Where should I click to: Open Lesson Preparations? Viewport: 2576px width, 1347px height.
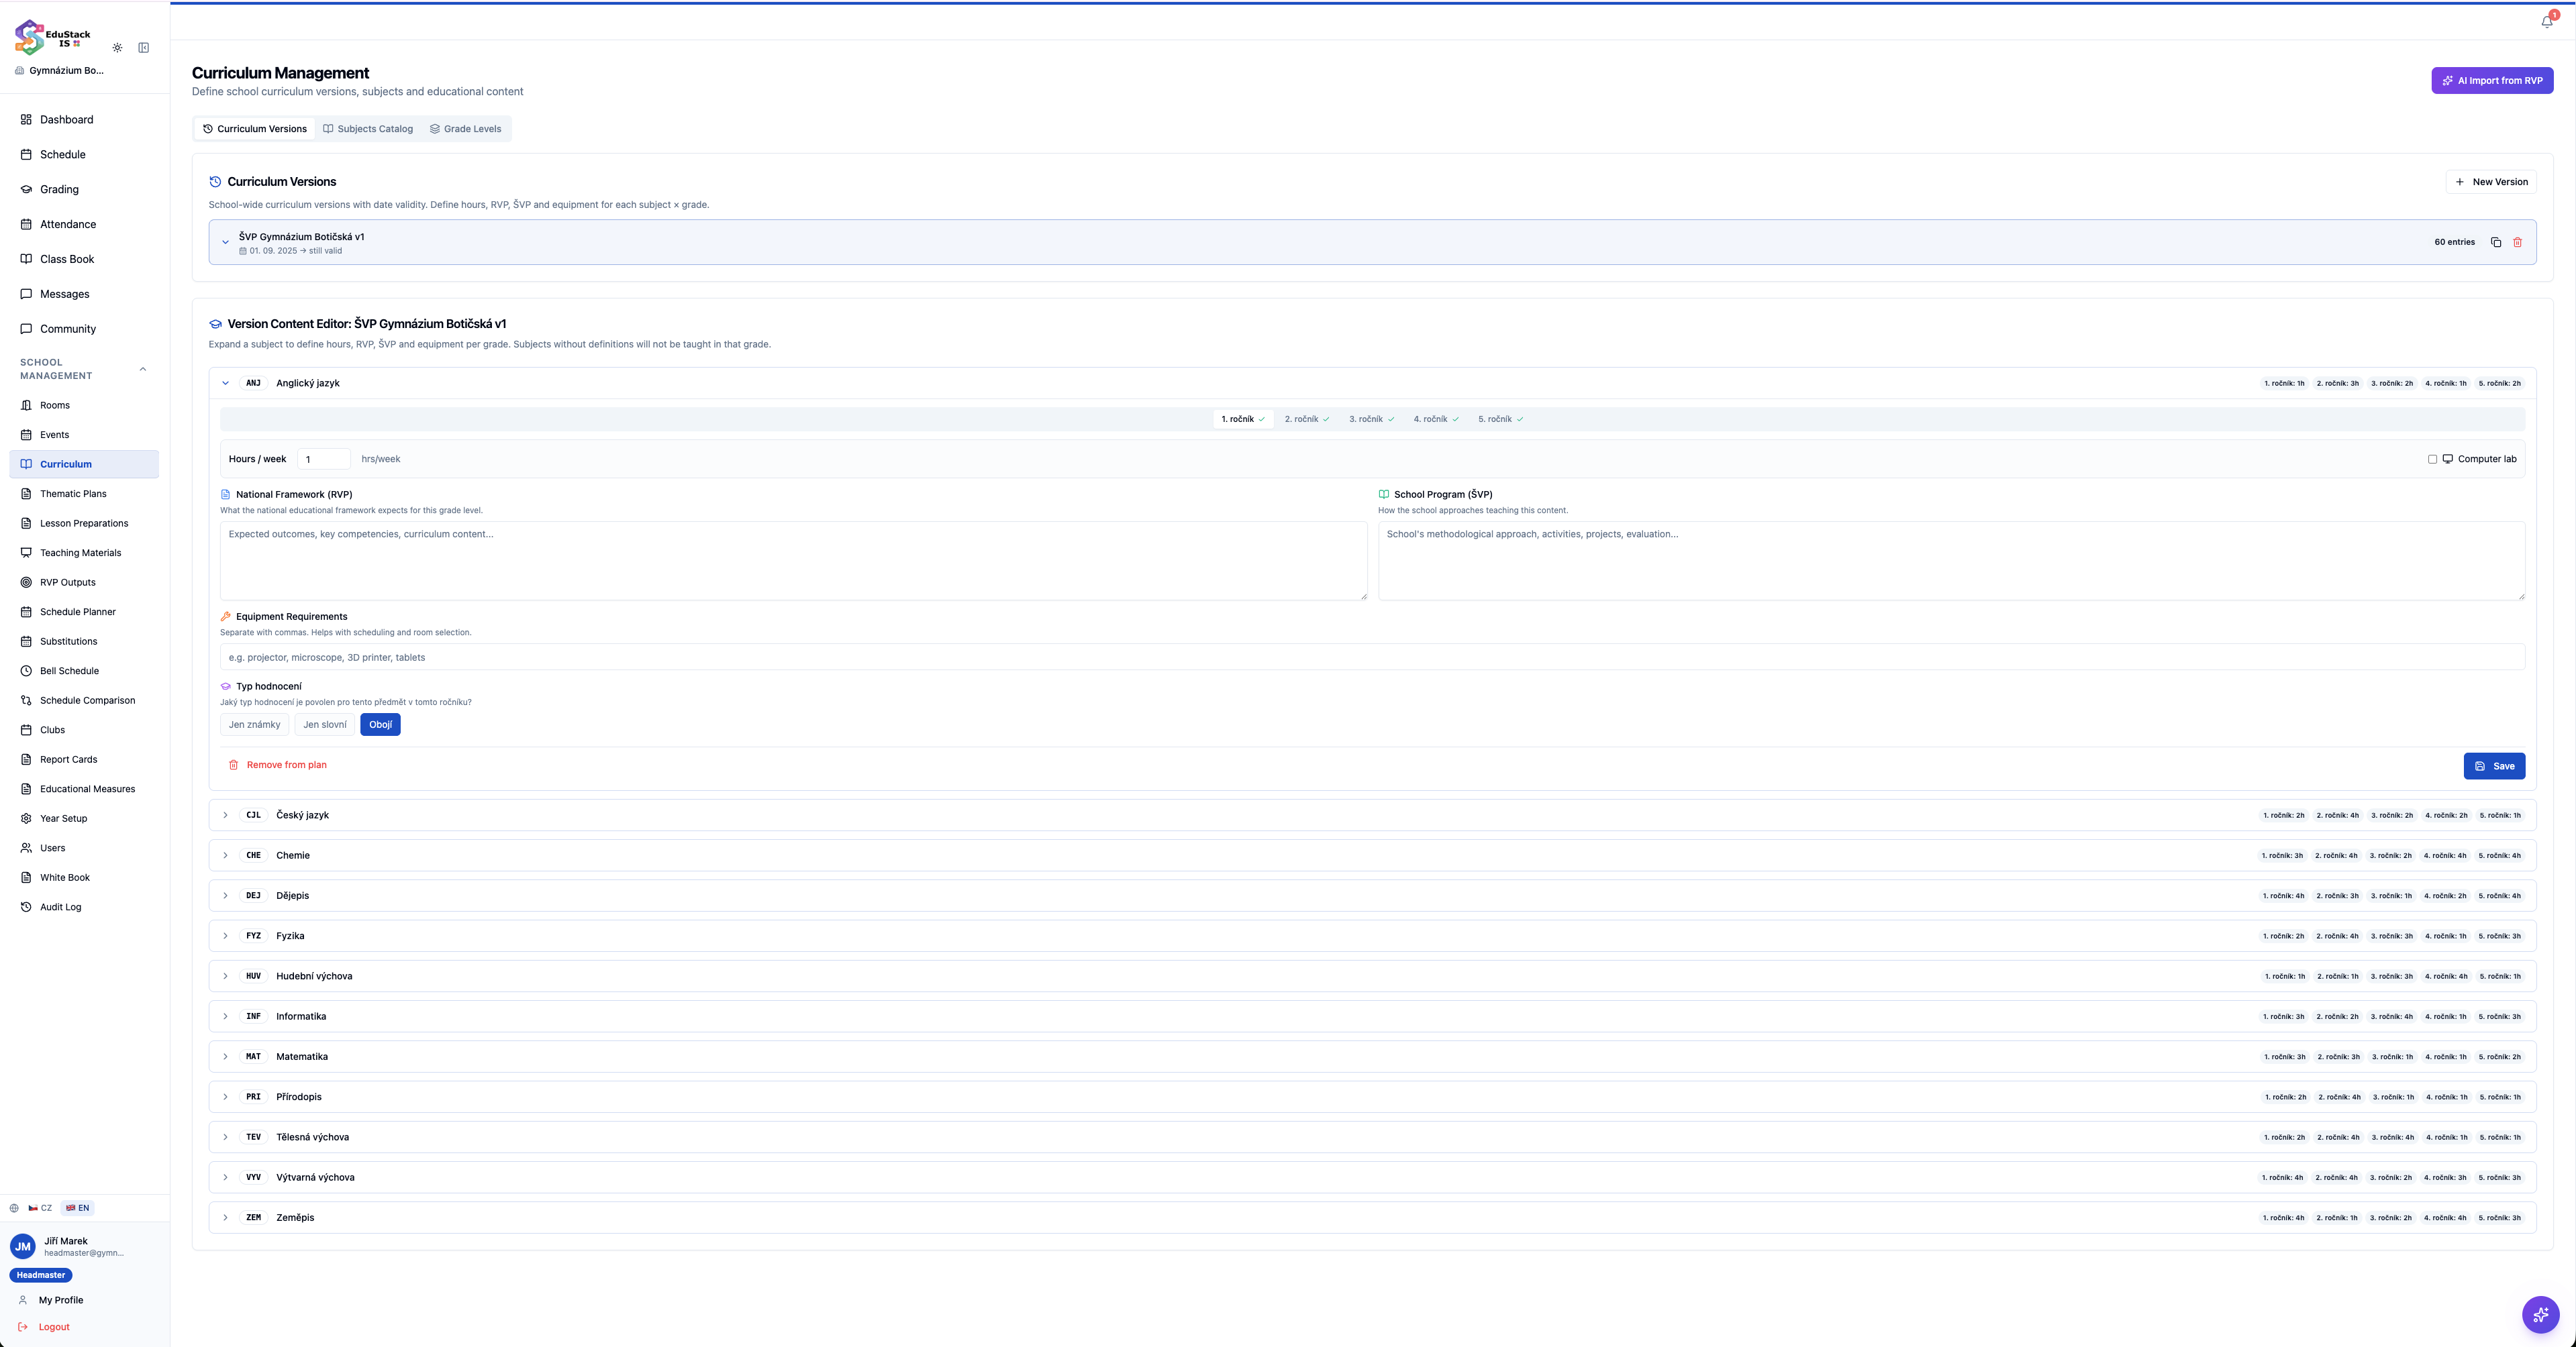(84, 524)
